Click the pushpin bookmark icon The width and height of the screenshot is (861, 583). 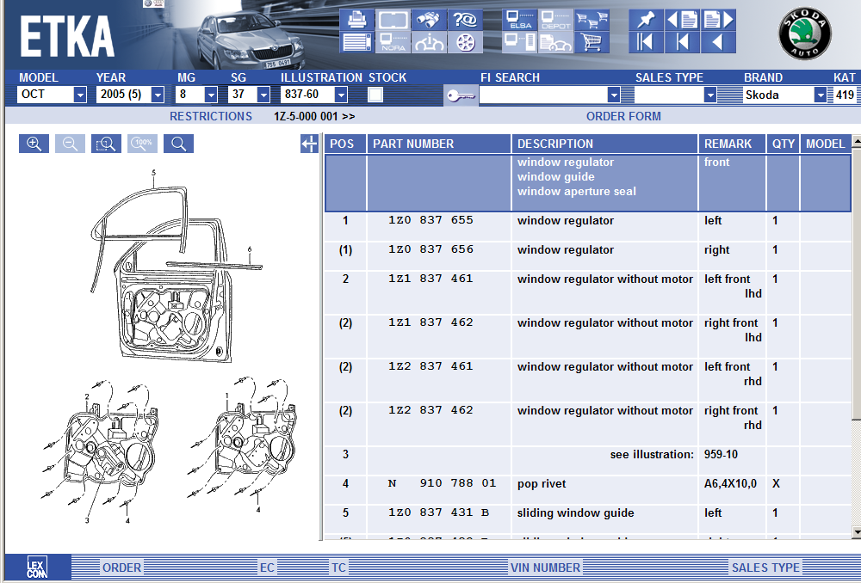[x=646, y=20]
